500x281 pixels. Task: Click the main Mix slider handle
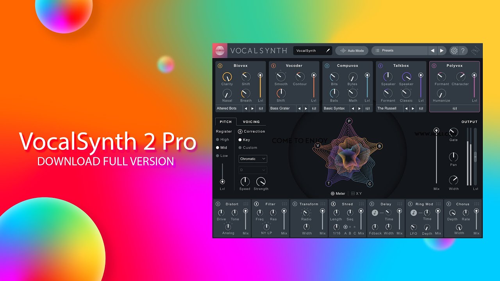point(436,130)
